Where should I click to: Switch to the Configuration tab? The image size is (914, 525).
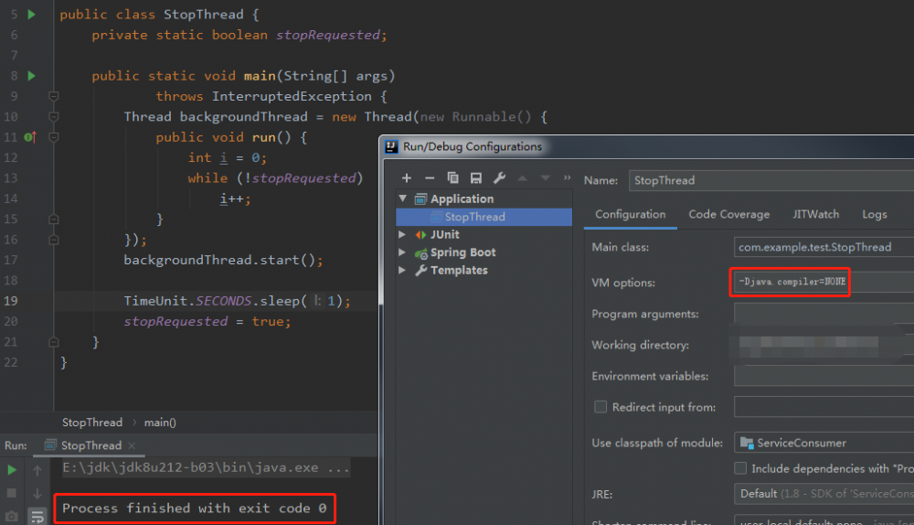(630, 214)
